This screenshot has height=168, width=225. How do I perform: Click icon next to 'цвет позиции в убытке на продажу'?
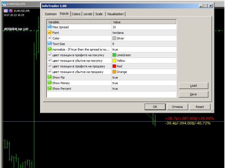49,72
